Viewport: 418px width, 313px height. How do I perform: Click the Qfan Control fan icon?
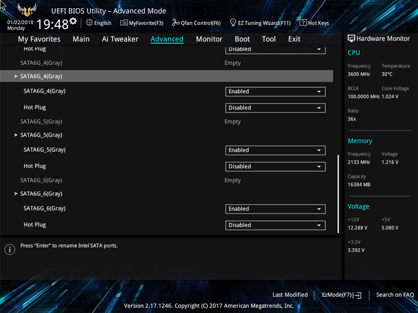click(x=176, y=23)
